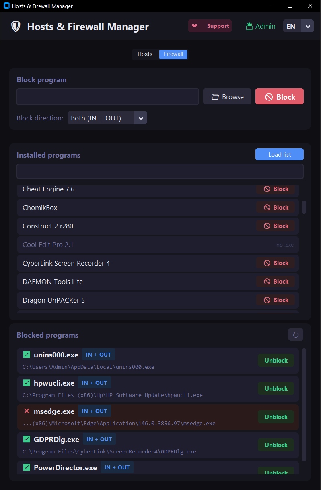321x490 pixels.
Task: Select the Firewall tab
Action: pos(173,54)
